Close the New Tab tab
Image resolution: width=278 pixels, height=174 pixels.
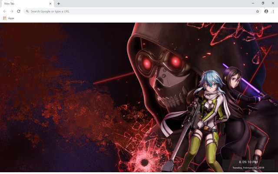50,3
